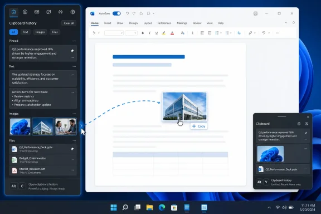The image size is (321, 214).
Task: Open the symbols tab in clipboard panel
Action: [60, 12]
